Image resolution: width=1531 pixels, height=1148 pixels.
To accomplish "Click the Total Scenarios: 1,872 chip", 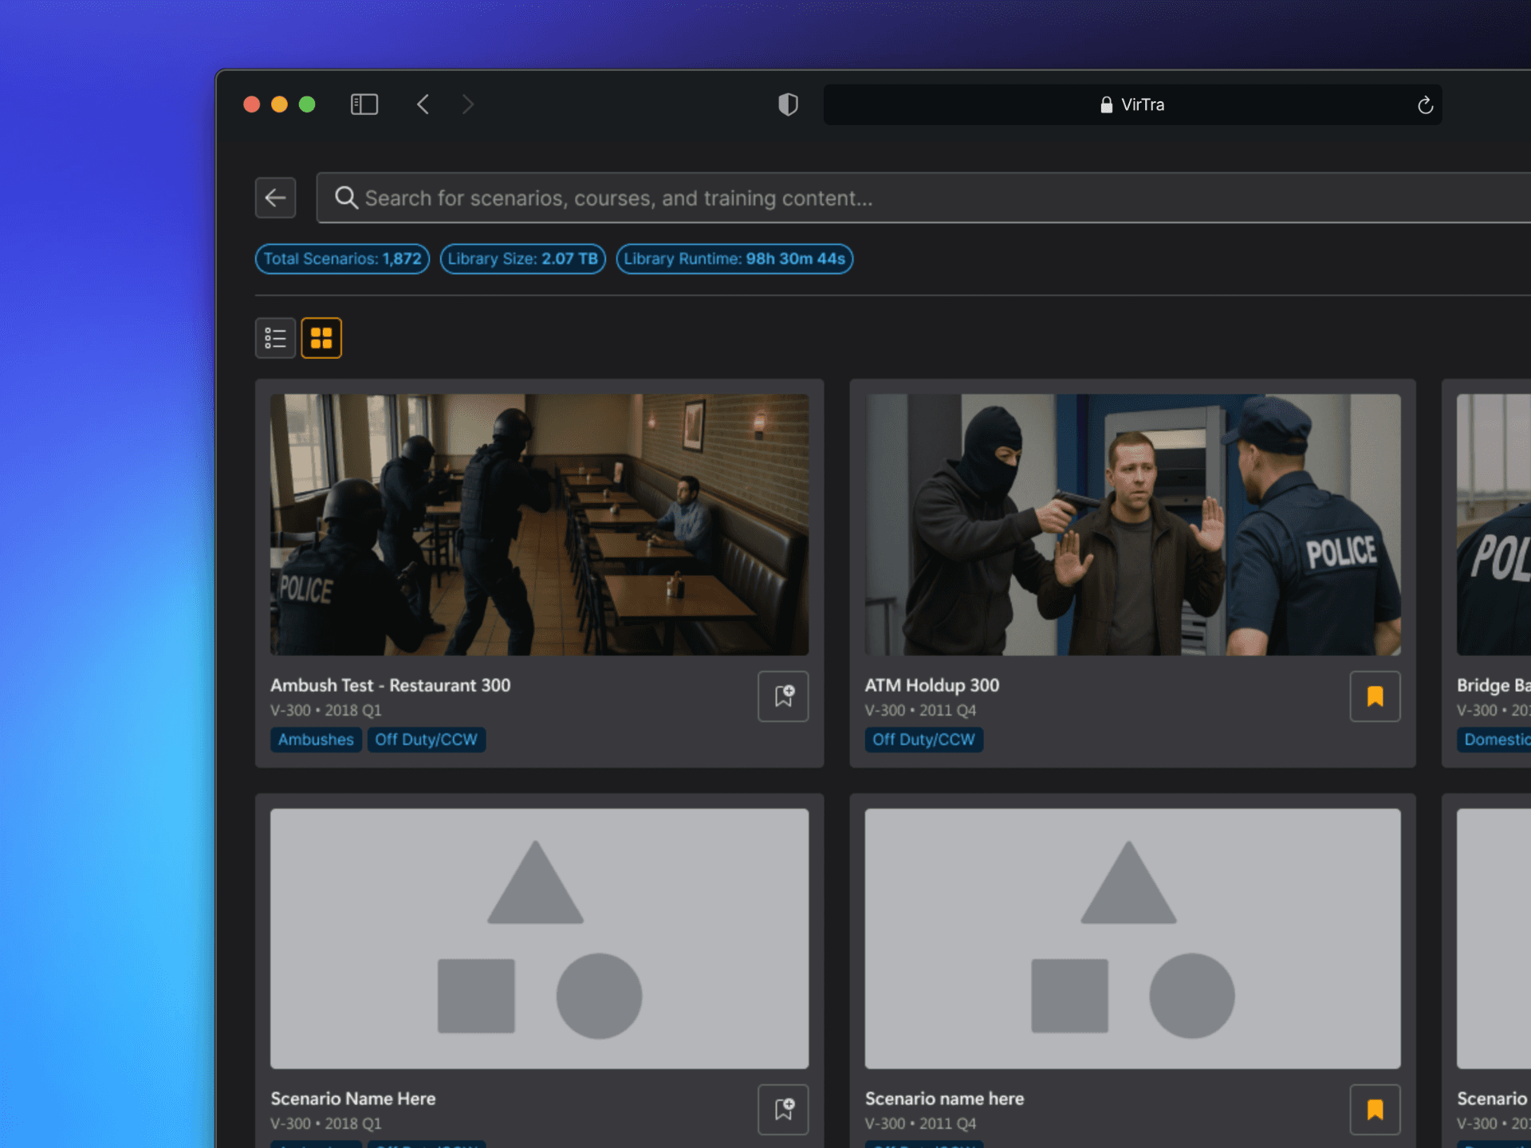I will point(342,259).
